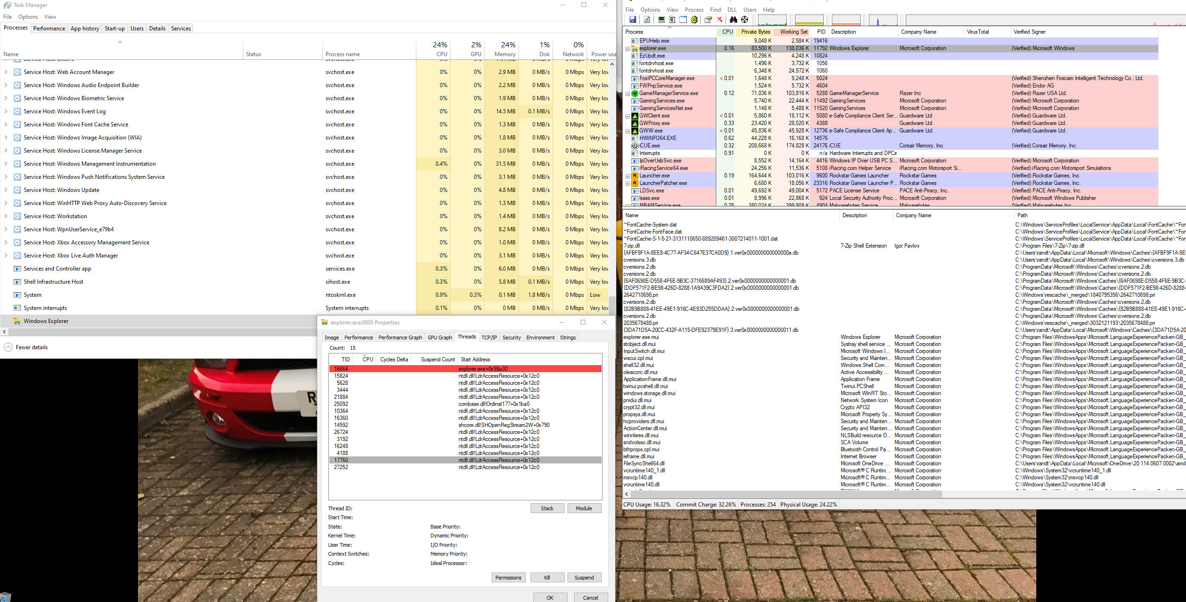This screenshot has height=602, width=1186.
Task: Click the crosshair Find Window's Process icon
Action: pyautogui.click(x=745, y=20)
